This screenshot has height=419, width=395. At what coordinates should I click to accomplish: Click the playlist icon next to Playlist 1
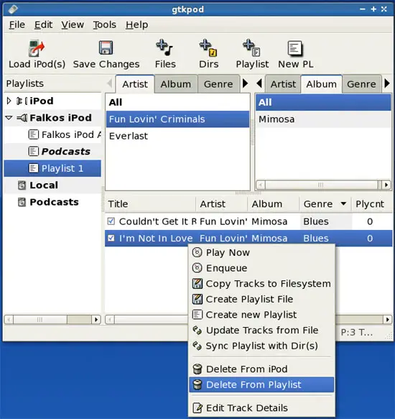coord(33,168)
